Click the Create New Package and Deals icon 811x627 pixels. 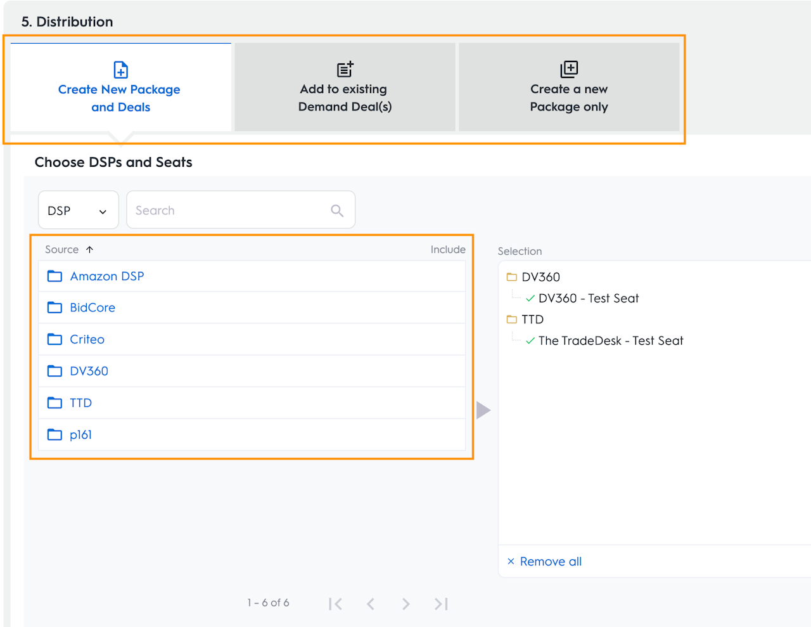(x=120, y=69)
